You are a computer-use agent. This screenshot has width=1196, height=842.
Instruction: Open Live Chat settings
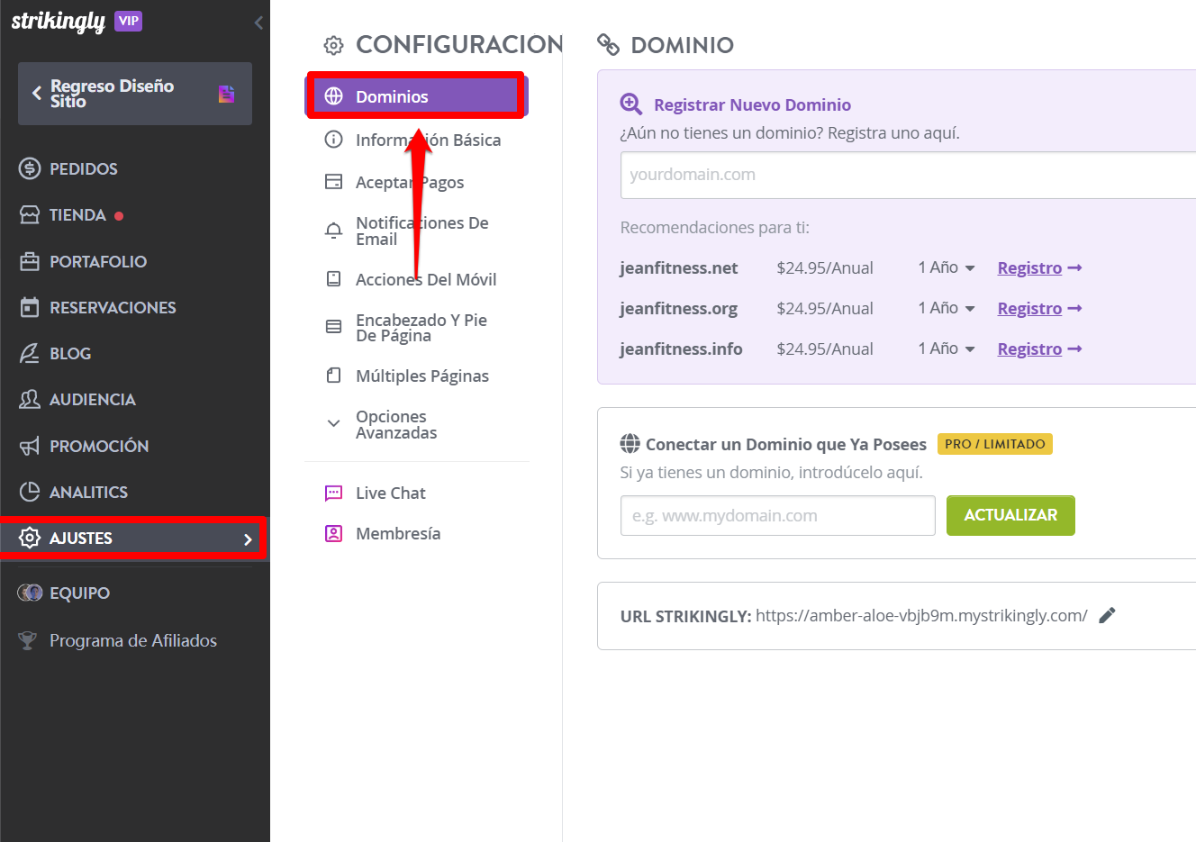point(391,493)
